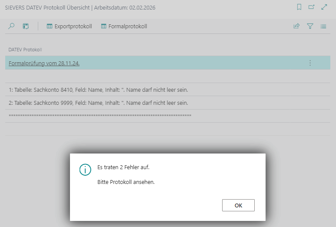Select the asterisk separator row
This screenshot has height=227, width=336.
point(100,116)
